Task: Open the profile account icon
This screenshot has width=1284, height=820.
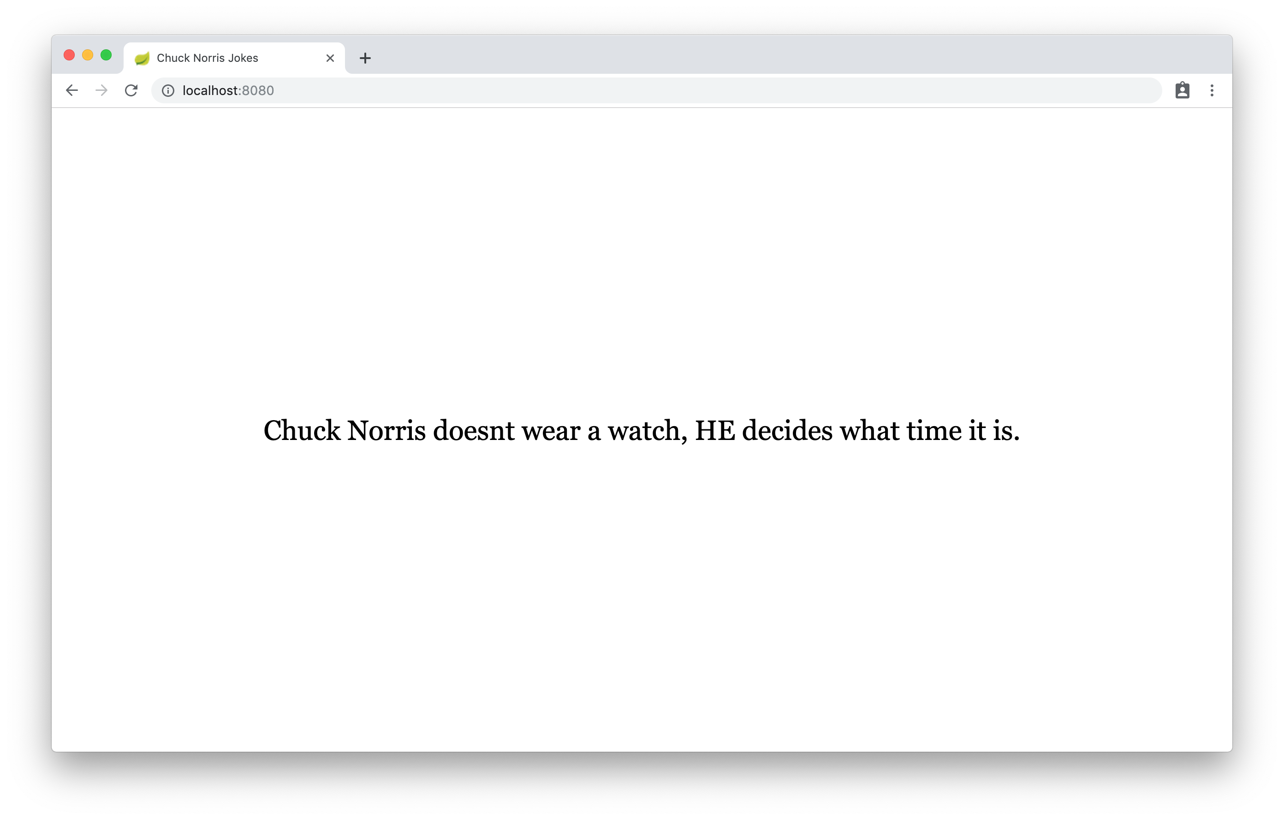Action: point(1182,91)
